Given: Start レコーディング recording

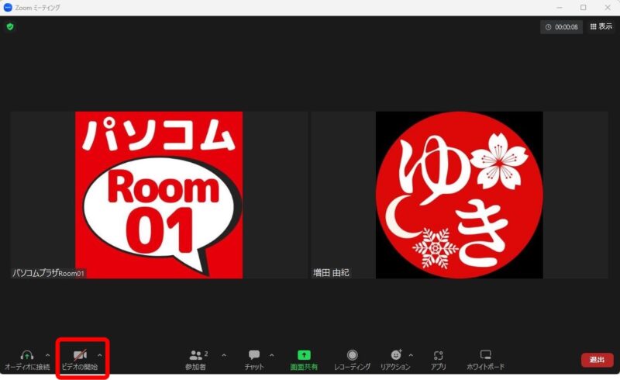Looking at the screenshot, I should click(352, 360).
